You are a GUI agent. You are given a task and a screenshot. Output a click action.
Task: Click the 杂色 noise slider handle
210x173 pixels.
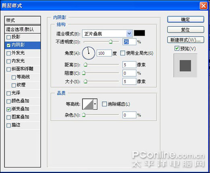[84, 115]
